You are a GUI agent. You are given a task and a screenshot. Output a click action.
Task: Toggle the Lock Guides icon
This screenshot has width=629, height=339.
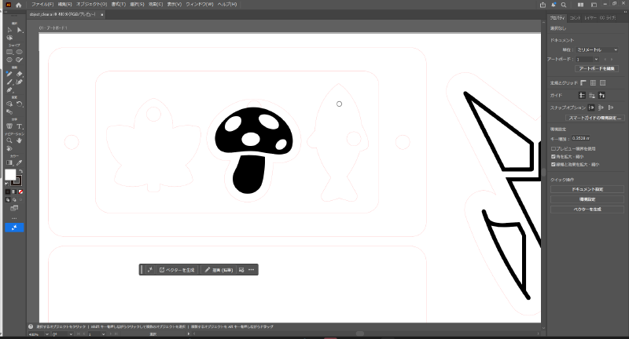[x=592, y=95]
